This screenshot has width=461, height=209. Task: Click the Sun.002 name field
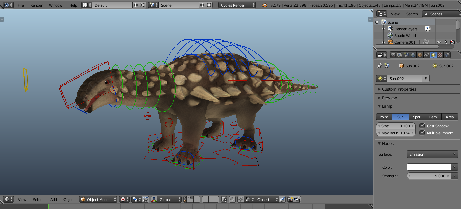(x=404, y=79)
